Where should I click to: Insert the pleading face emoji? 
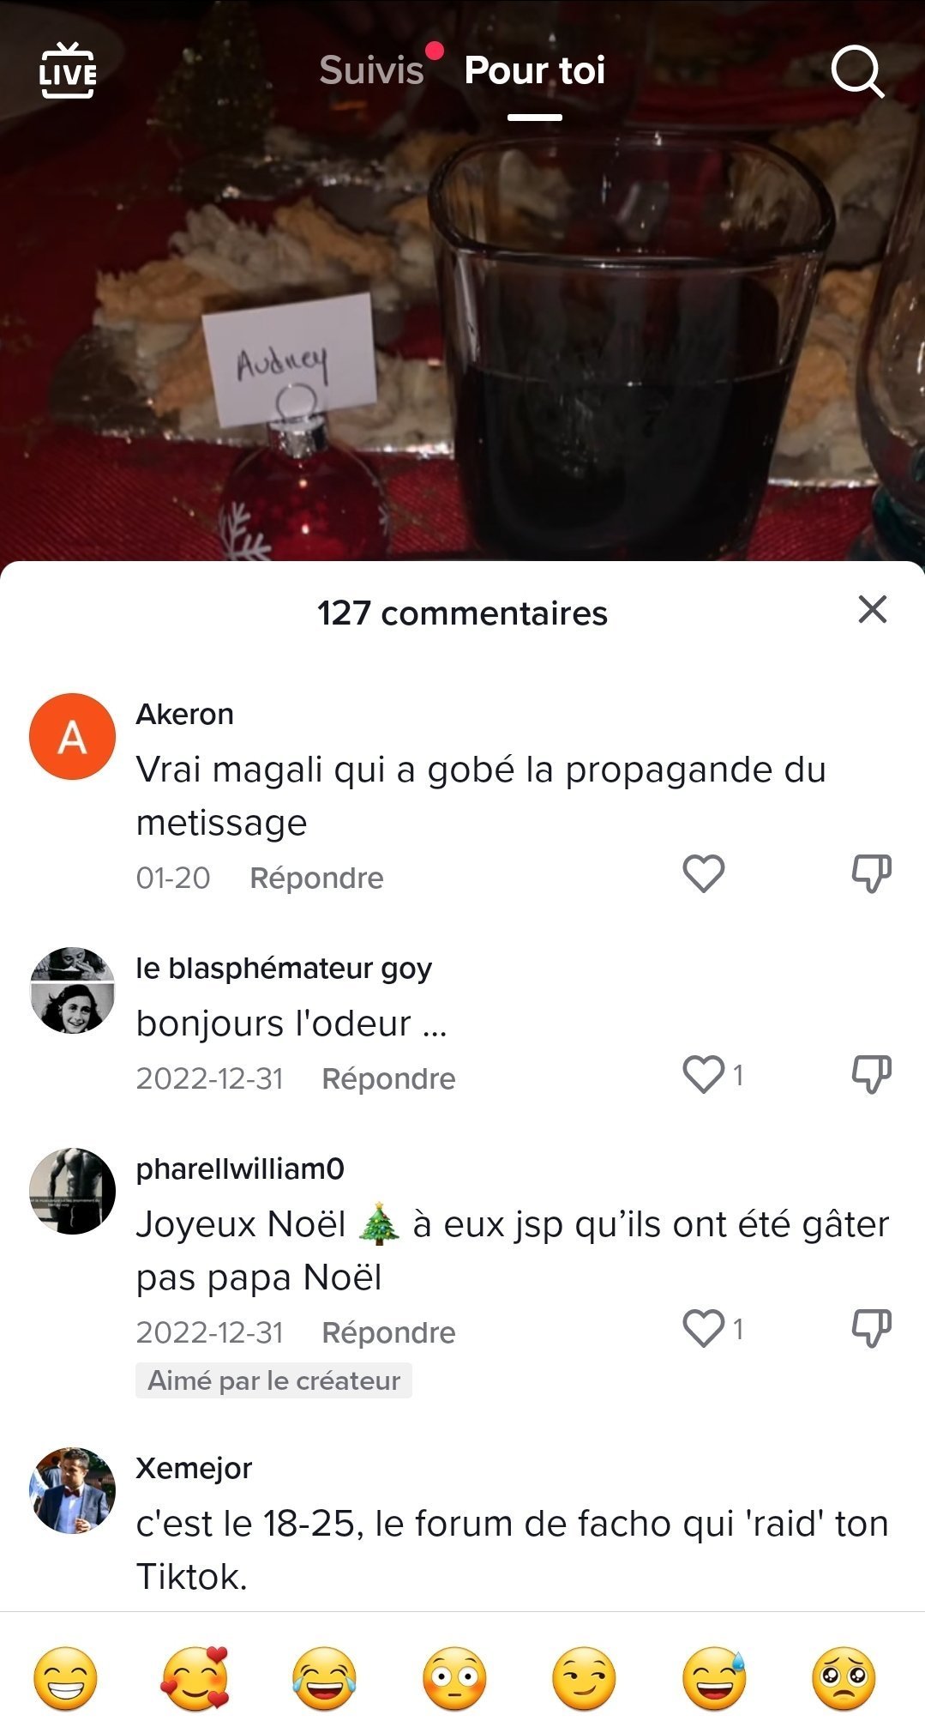pos(844,1678)
